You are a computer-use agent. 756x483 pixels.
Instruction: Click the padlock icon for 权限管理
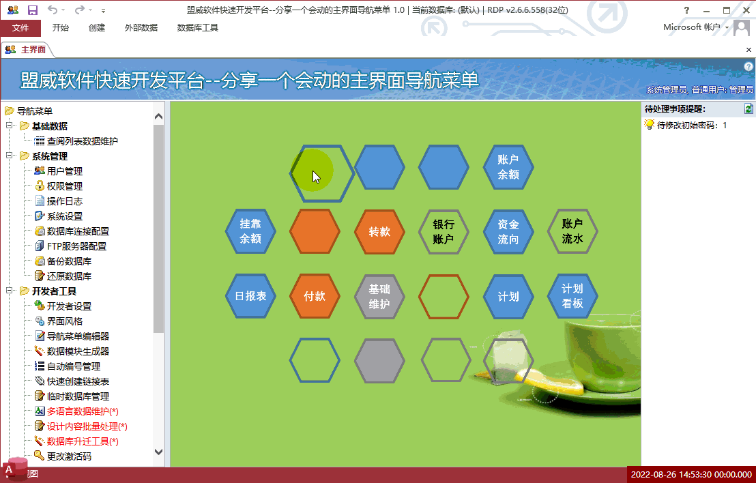click(x=40, y=186)
